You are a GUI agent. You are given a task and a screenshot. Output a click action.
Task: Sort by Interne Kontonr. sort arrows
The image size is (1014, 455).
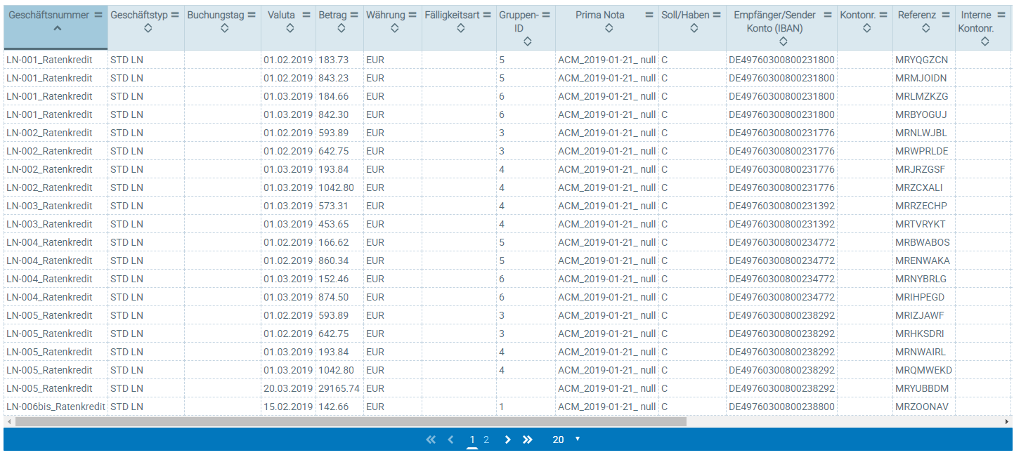[x=984, y=41]
